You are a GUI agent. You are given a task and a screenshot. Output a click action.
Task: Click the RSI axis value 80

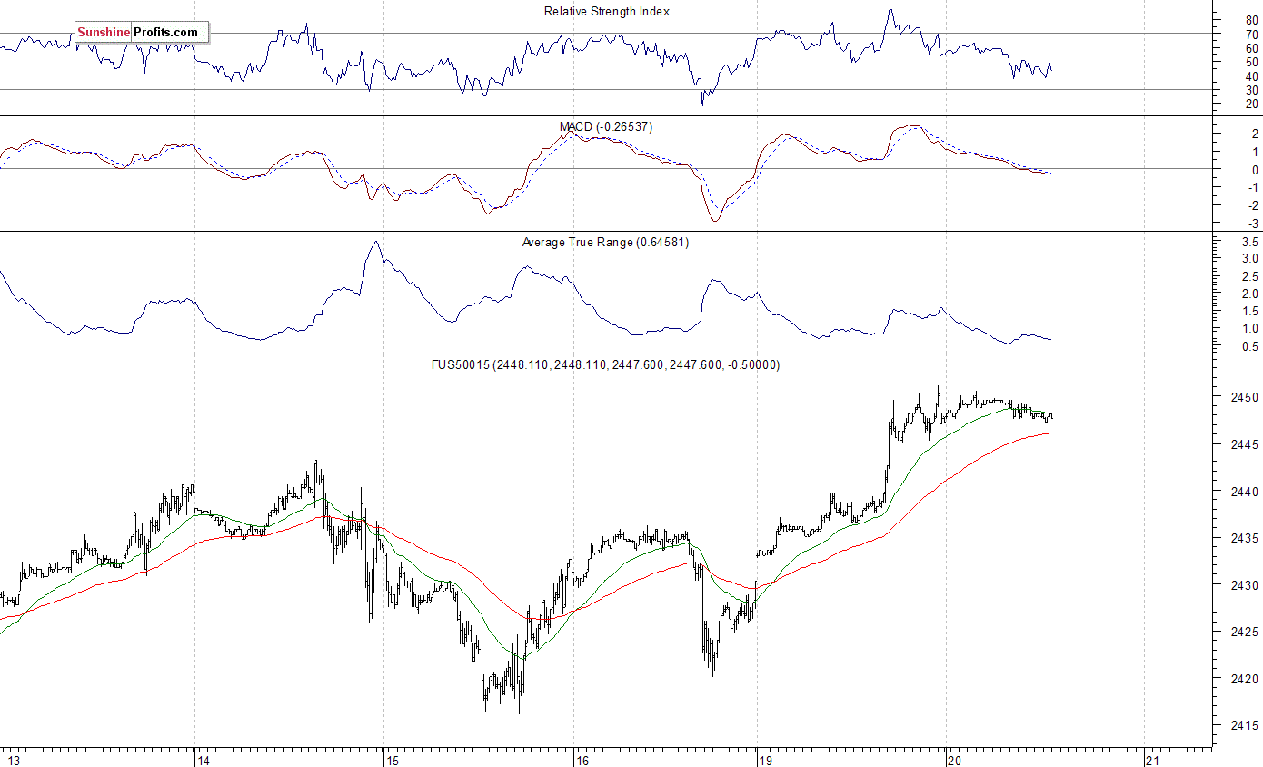(x=1252, y=20)
